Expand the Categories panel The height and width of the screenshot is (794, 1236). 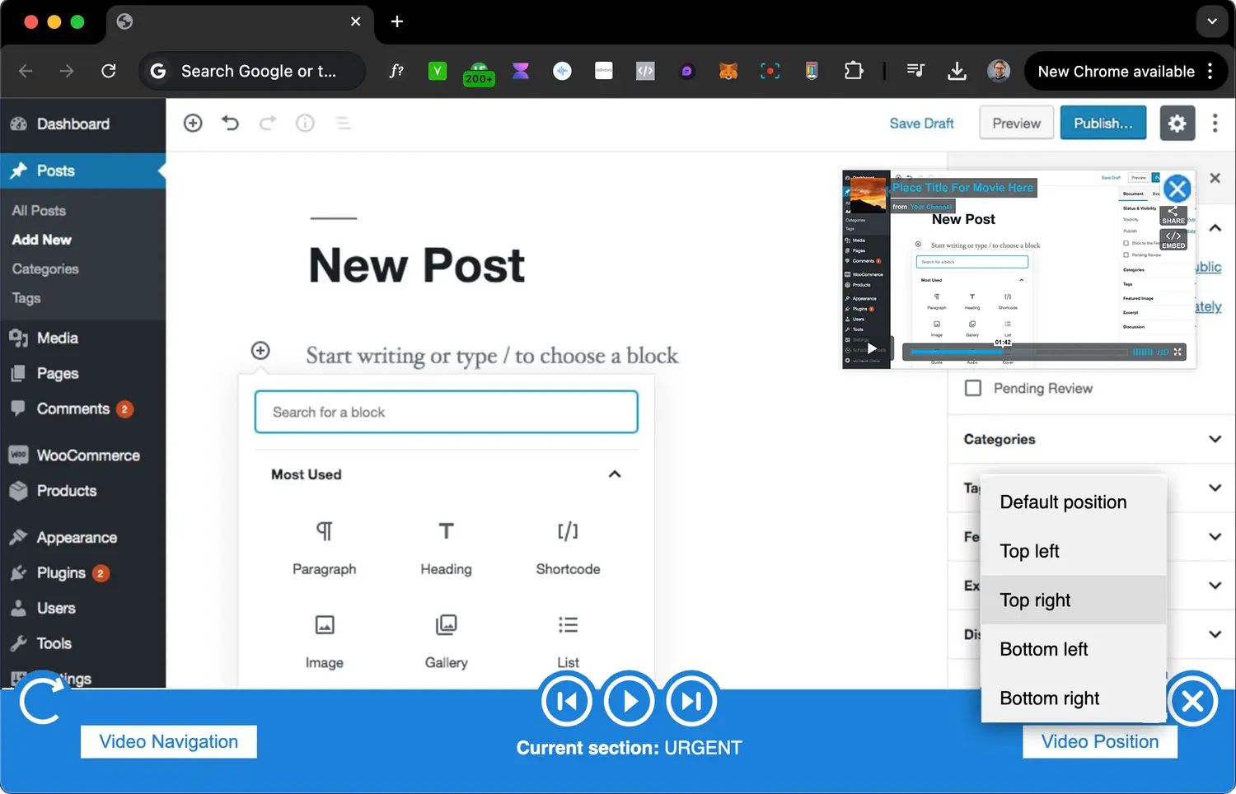(x=1214, y=439)
